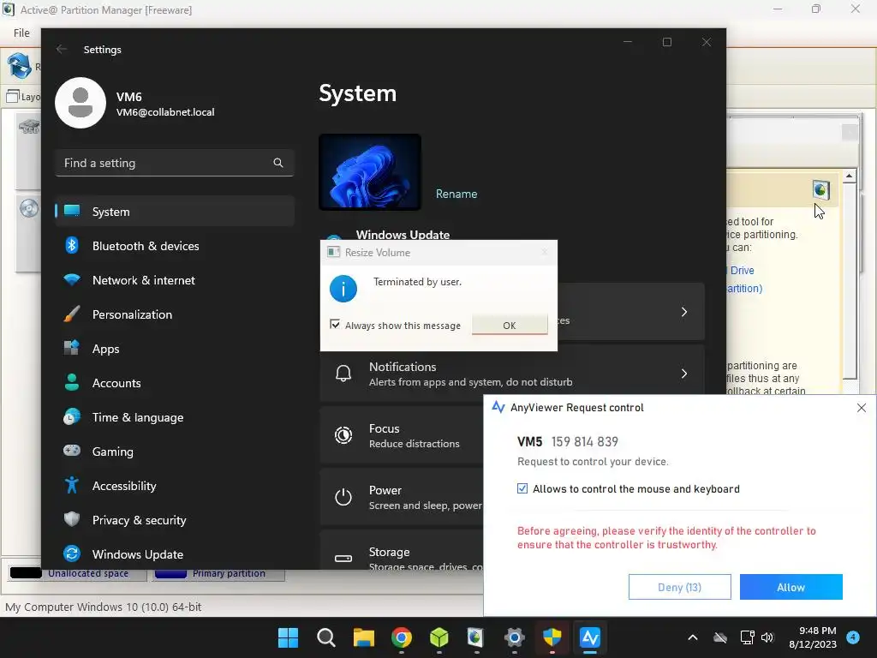Click Windows Update heading in System page

(403, 235)
